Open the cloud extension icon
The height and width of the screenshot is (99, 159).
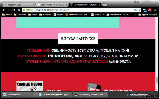click(145, 10)
